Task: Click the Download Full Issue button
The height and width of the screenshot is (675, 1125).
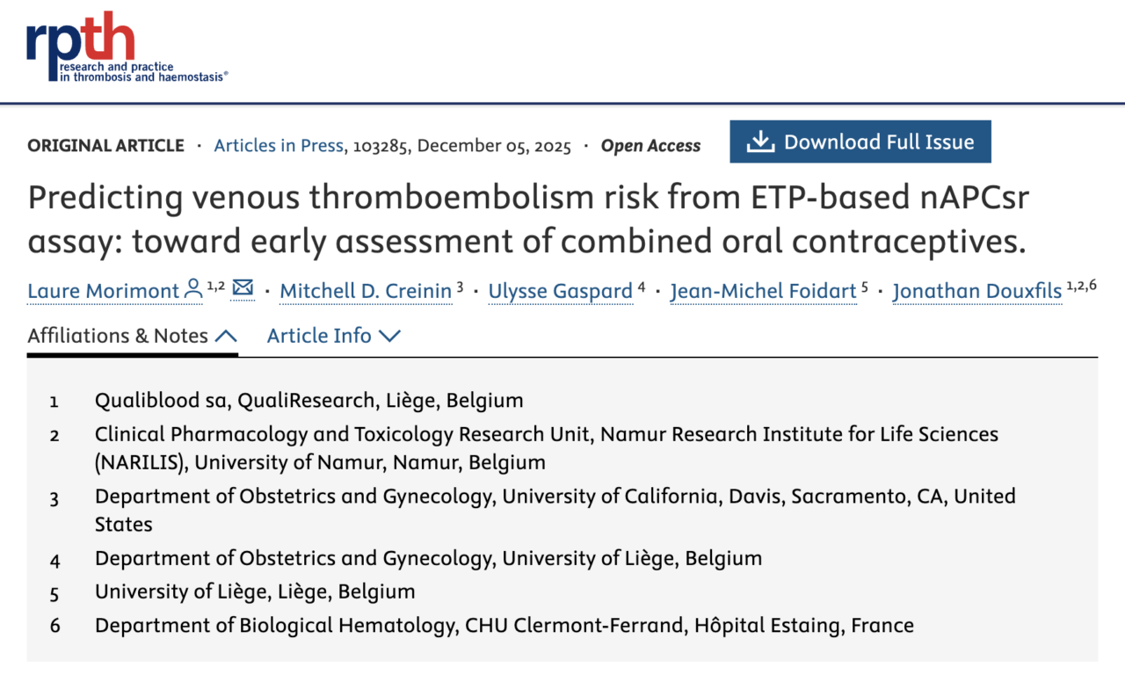Action: coord(860,141)
